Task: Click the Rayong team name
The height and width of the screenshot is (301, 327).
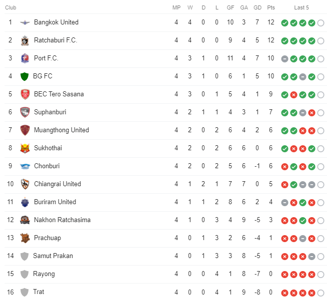Action: point(44,274)
